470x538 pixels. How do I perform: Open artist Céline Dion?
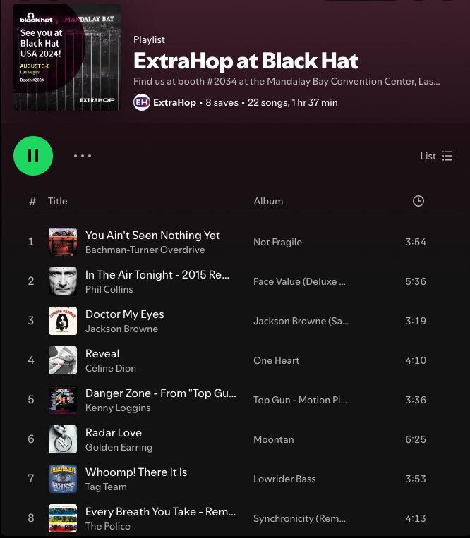click(111, 368)
